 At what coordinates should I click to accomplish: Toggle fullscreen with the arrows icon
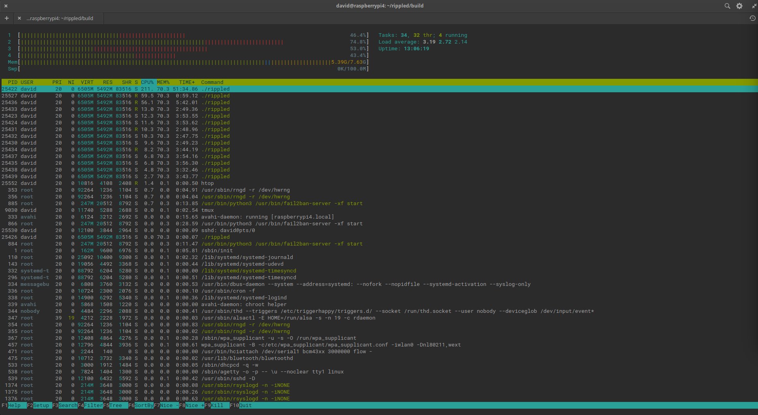click(x=754, y=6)
